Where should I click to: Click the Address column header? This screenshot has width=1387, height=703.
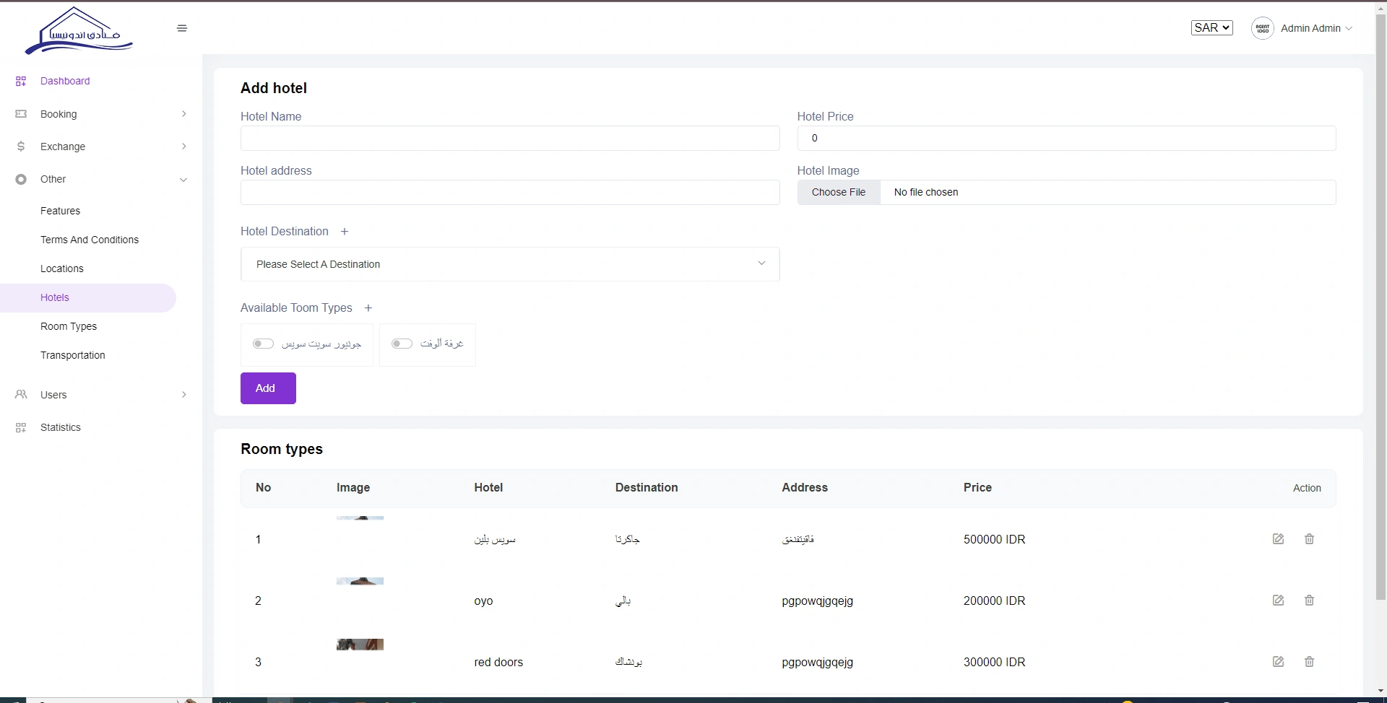[805, 488]
